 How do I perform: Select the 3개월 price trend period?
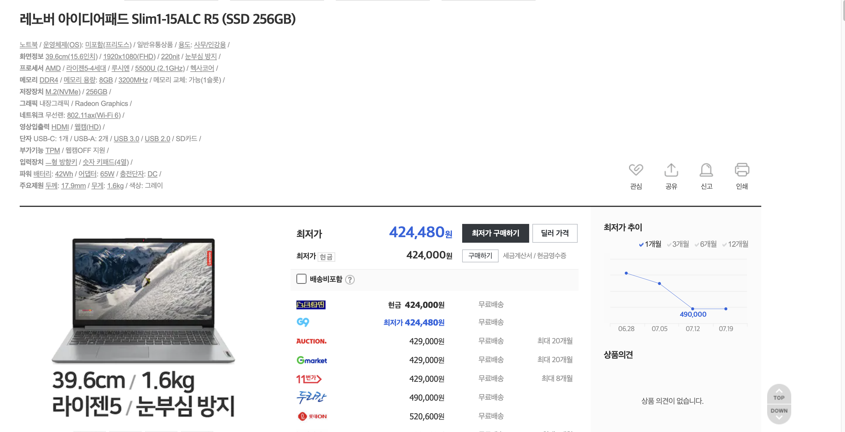pos(678,244)
